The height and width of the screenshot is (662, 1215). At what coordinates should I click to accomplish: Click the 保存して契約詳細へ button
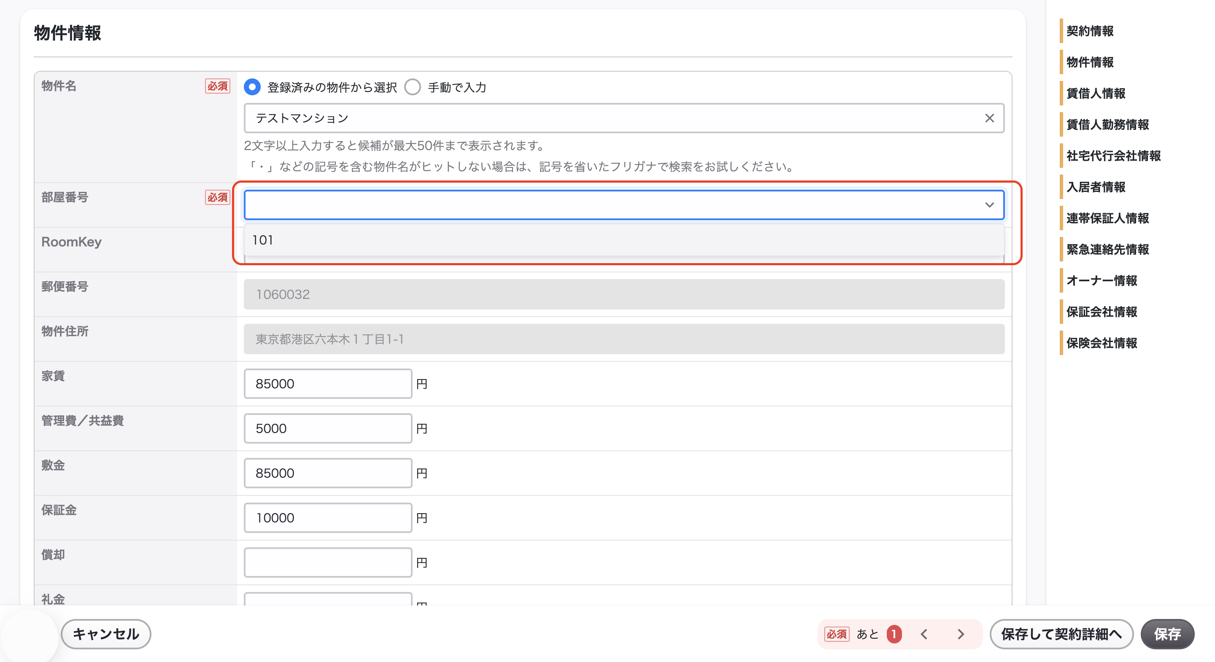tap(1061, 634)
